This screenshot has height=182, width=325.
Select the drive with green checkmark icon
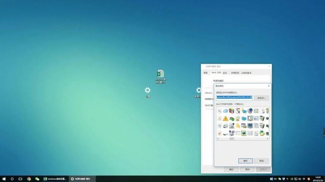(232, 119)
